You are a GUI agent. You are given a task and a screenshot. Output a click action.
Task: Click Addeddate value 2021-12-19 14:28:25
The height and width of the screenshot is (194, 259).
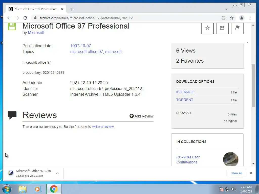[x=89, y=83]
